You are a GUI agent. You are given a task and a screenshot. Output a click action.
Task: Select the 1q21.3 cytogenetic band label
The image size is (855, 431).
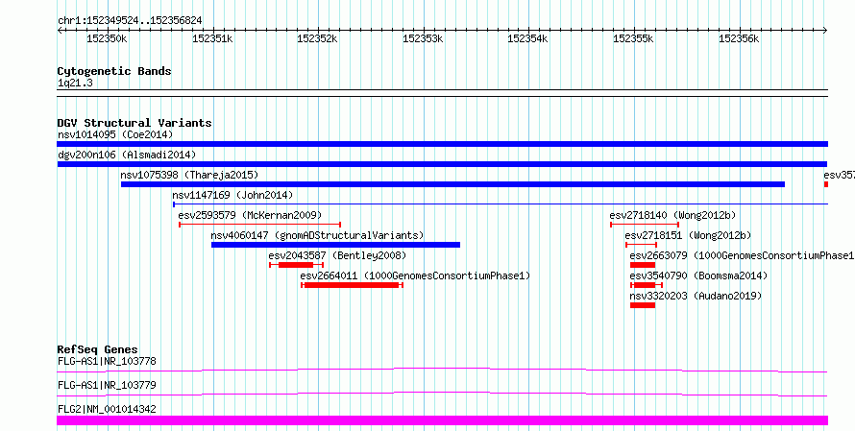75,83
